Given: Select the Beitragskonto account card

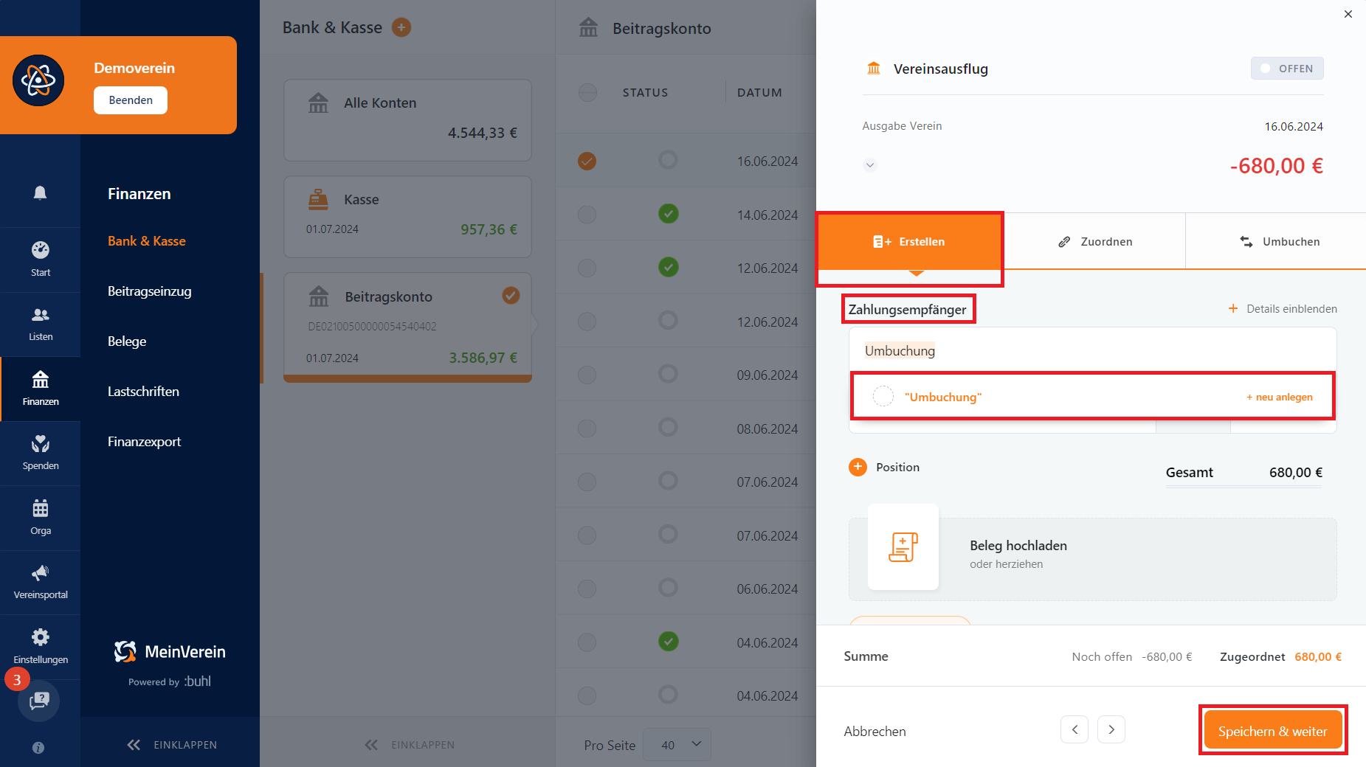Looking at the screenshot, I should [x=408, y=327].
